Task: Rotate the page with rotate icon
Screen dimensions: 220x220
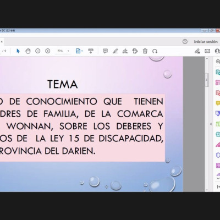Action: [x=155, y=51]
